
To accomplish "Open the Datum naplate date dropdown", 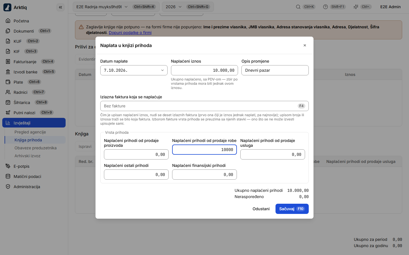I will pyautogui.click(x=134, y=70).
